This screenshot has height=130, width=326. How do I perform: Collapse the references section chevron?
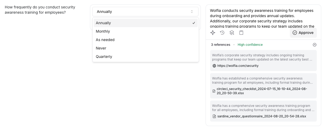(315, 45)
